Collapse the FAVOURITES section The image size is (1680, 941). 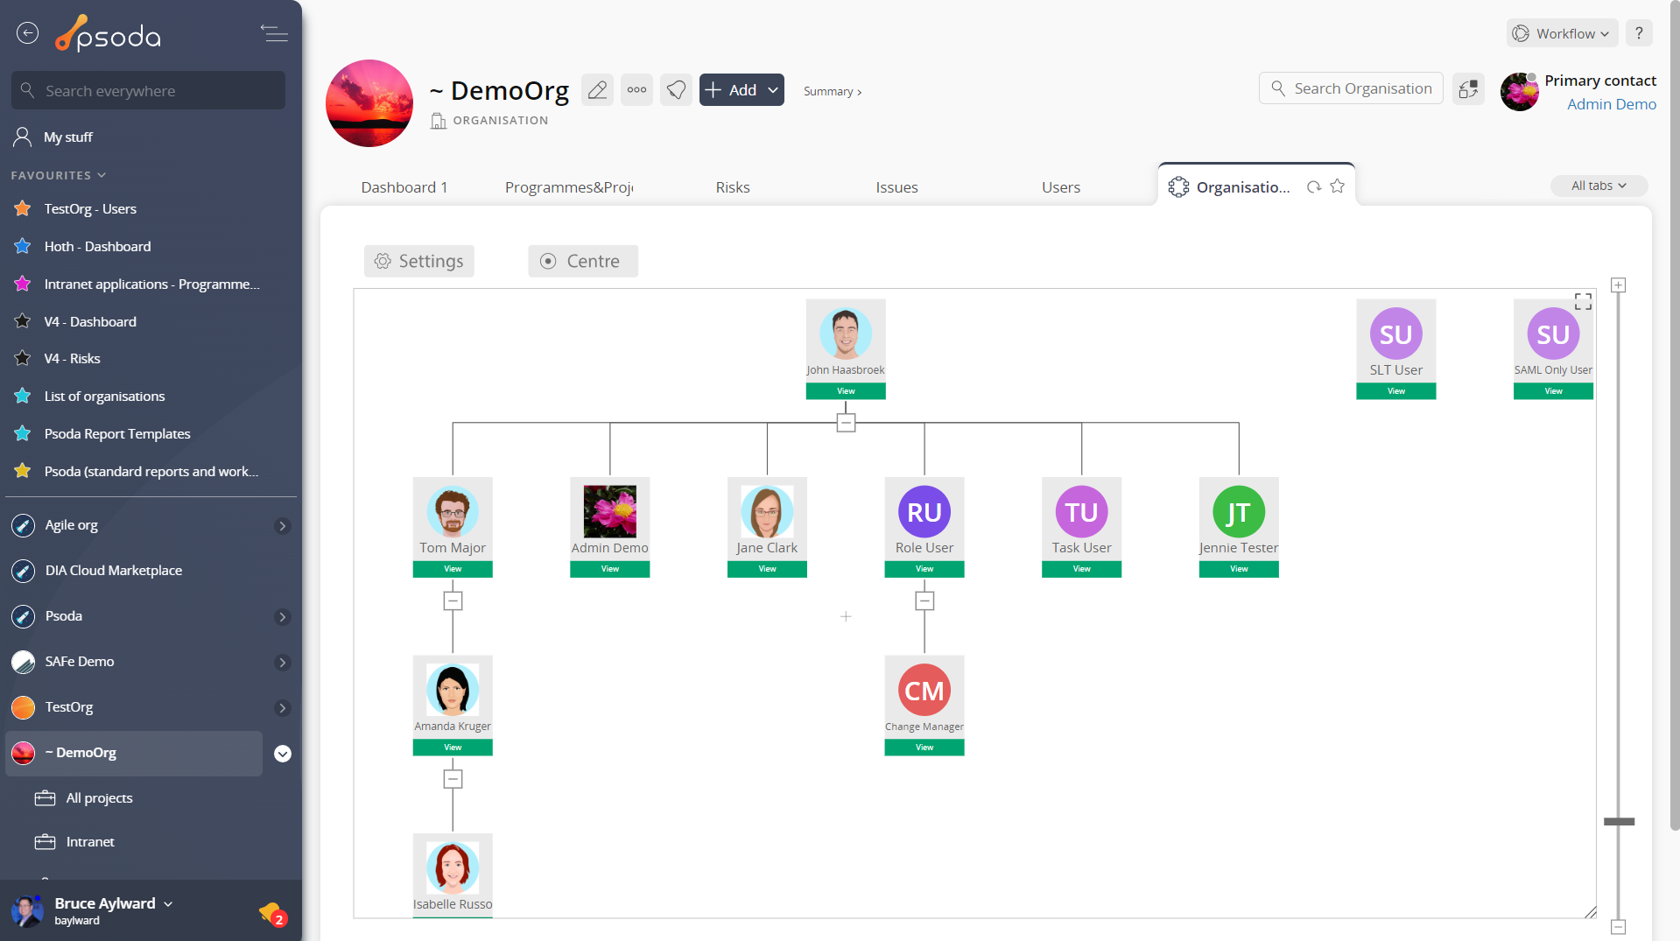pos(59,175)
